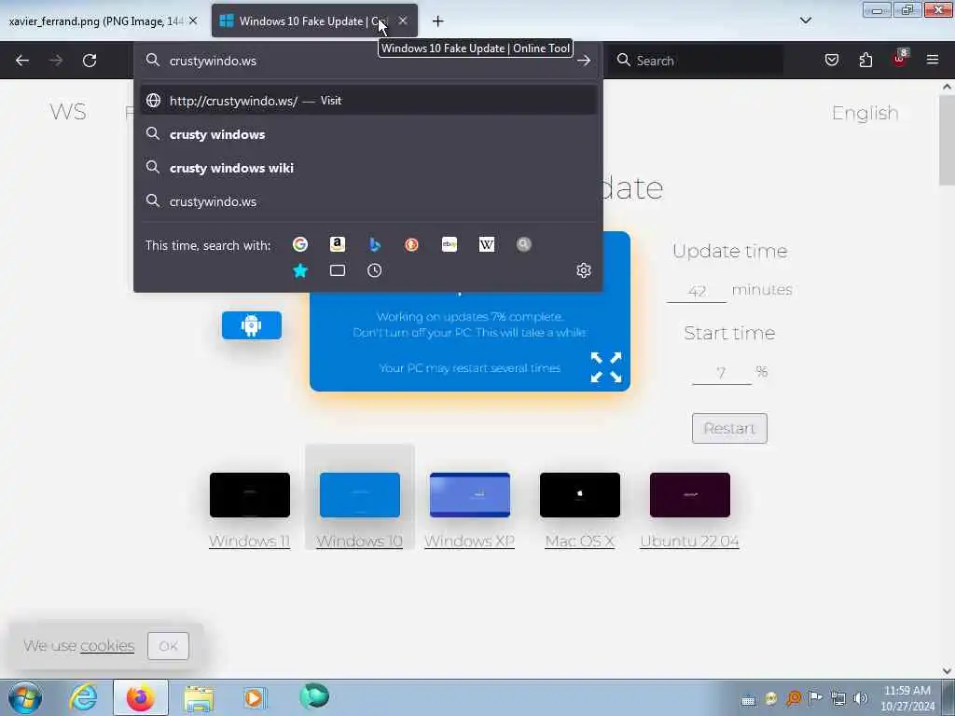Select the Ubuntu 22.04 thumbnail

(x=690, y=495)
